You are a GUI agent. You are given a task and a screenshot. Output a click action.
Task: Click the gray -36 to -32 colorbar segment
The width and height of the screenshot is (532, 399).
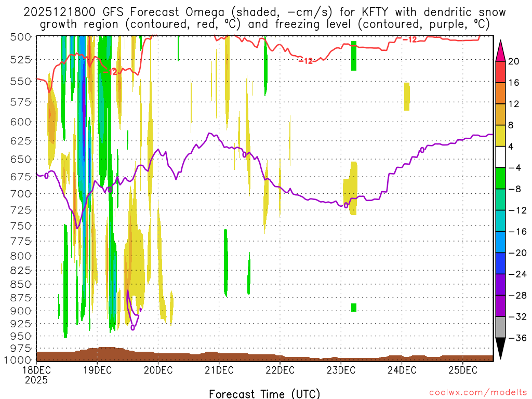click(x=500, y=327)
